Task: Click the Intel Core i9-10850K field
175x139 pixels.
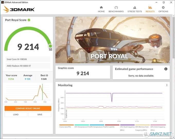Action: pos(28,59)
